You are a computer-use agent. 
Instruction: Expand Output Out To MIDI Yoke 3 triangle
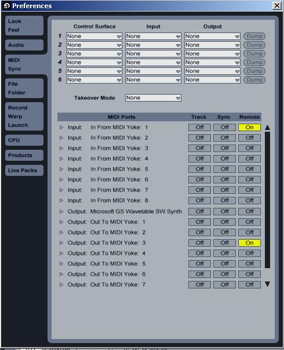[61, 243]
